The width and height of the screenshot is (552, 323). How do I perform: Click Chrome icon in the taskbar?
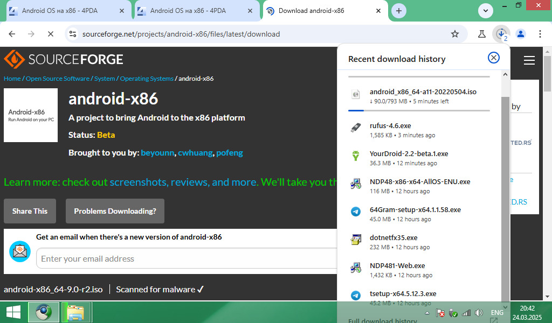[44, 312]
